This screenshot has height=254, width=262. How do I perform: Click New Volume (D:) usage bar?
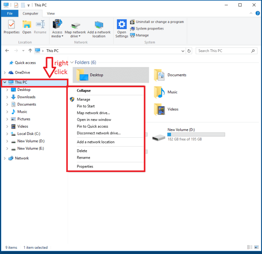(196, 134)
